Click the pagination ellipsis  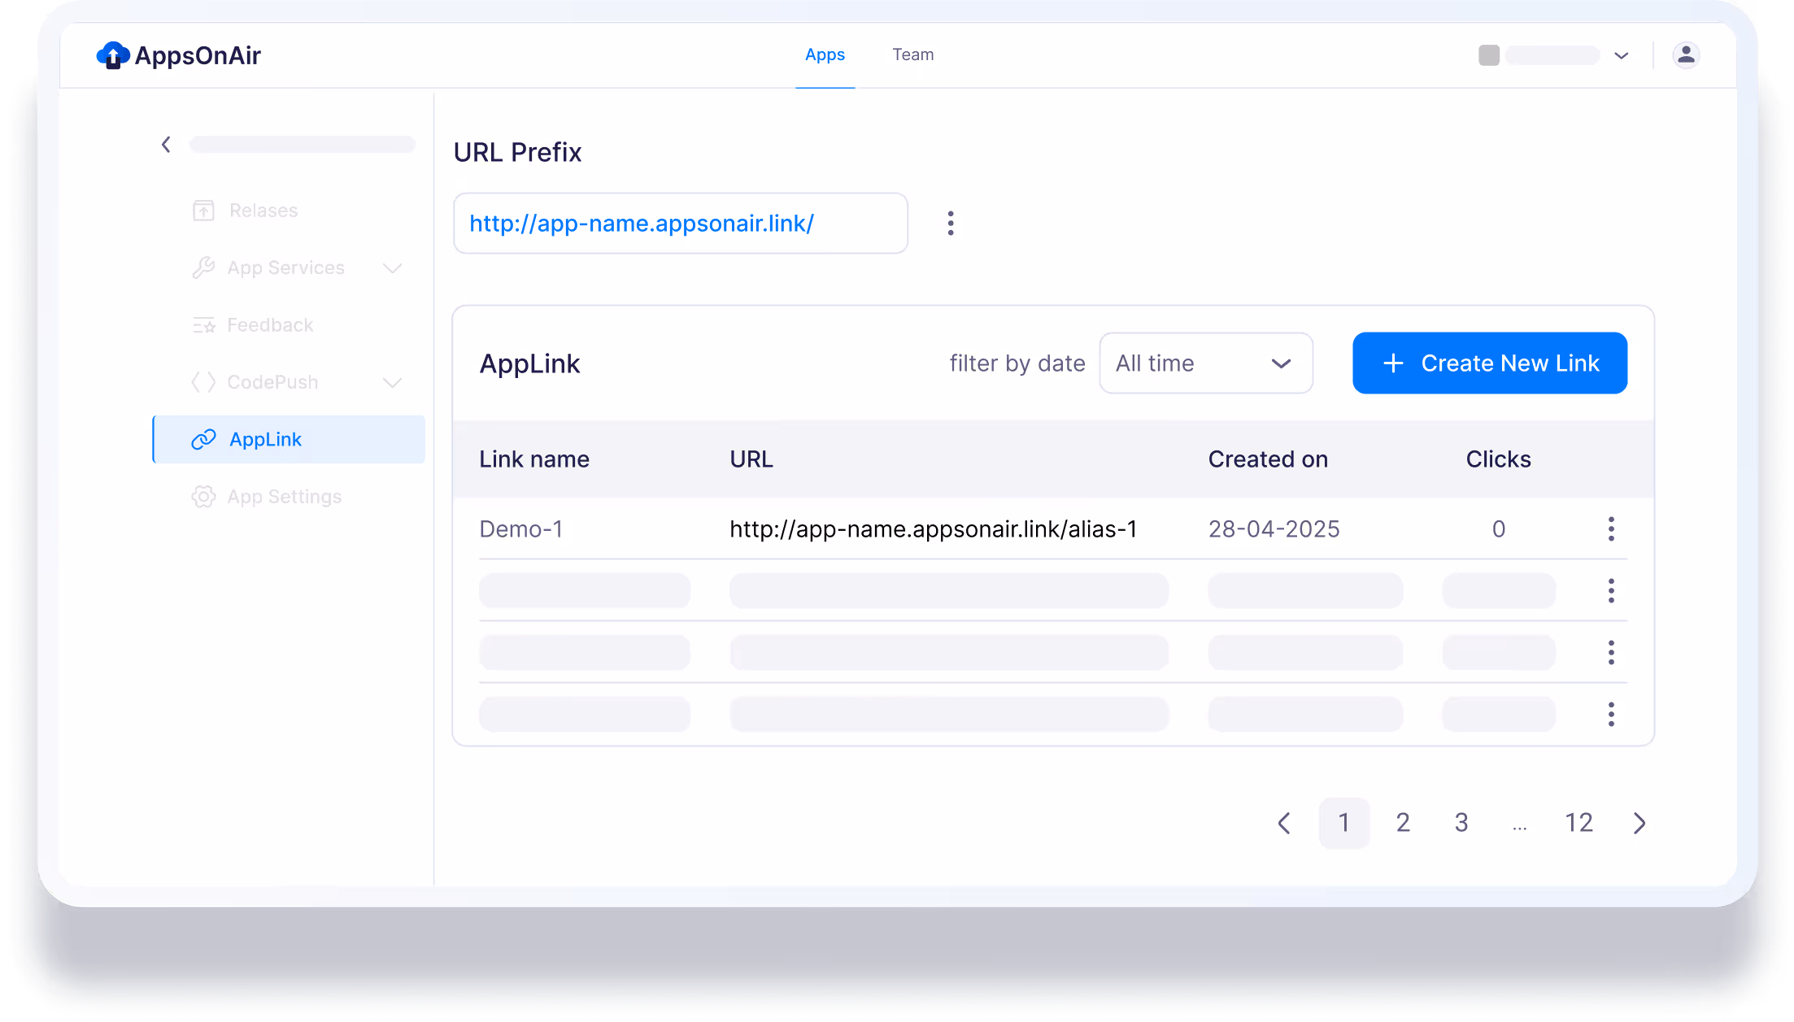(x=1520, y=828)
